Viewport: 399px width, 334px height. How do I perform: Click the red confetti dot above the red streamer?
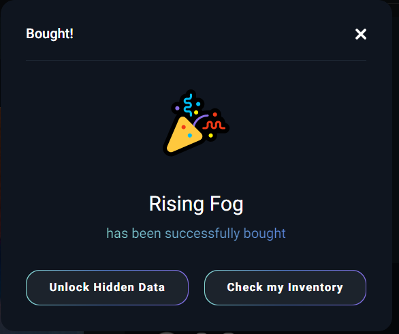click(x=215, y=115)
